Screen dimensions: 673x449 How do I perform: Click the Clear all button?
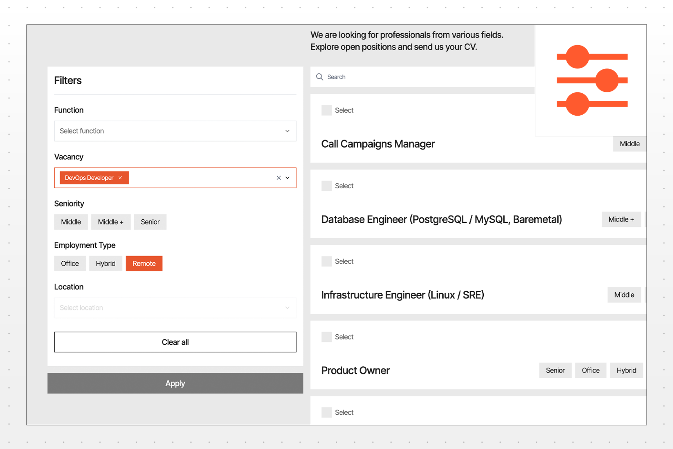175,342
